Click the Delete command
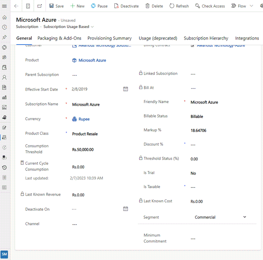This screenshot has height=260, width=263. 154,6
